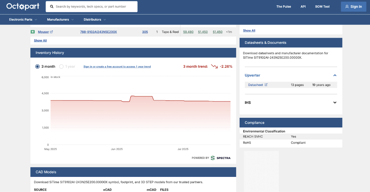Viewport: 370px width, 192px height.
Task: Open the Manufacturers dropdown menu
Action: 60,19
